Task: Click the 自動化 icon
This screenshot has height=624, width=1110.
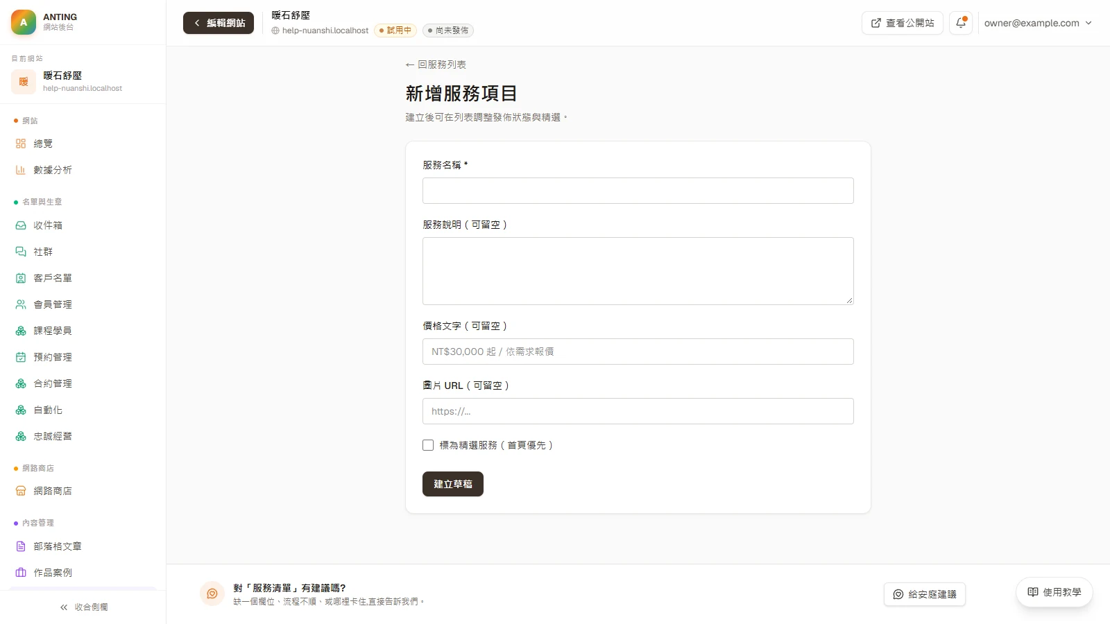Action: (21, 410)
